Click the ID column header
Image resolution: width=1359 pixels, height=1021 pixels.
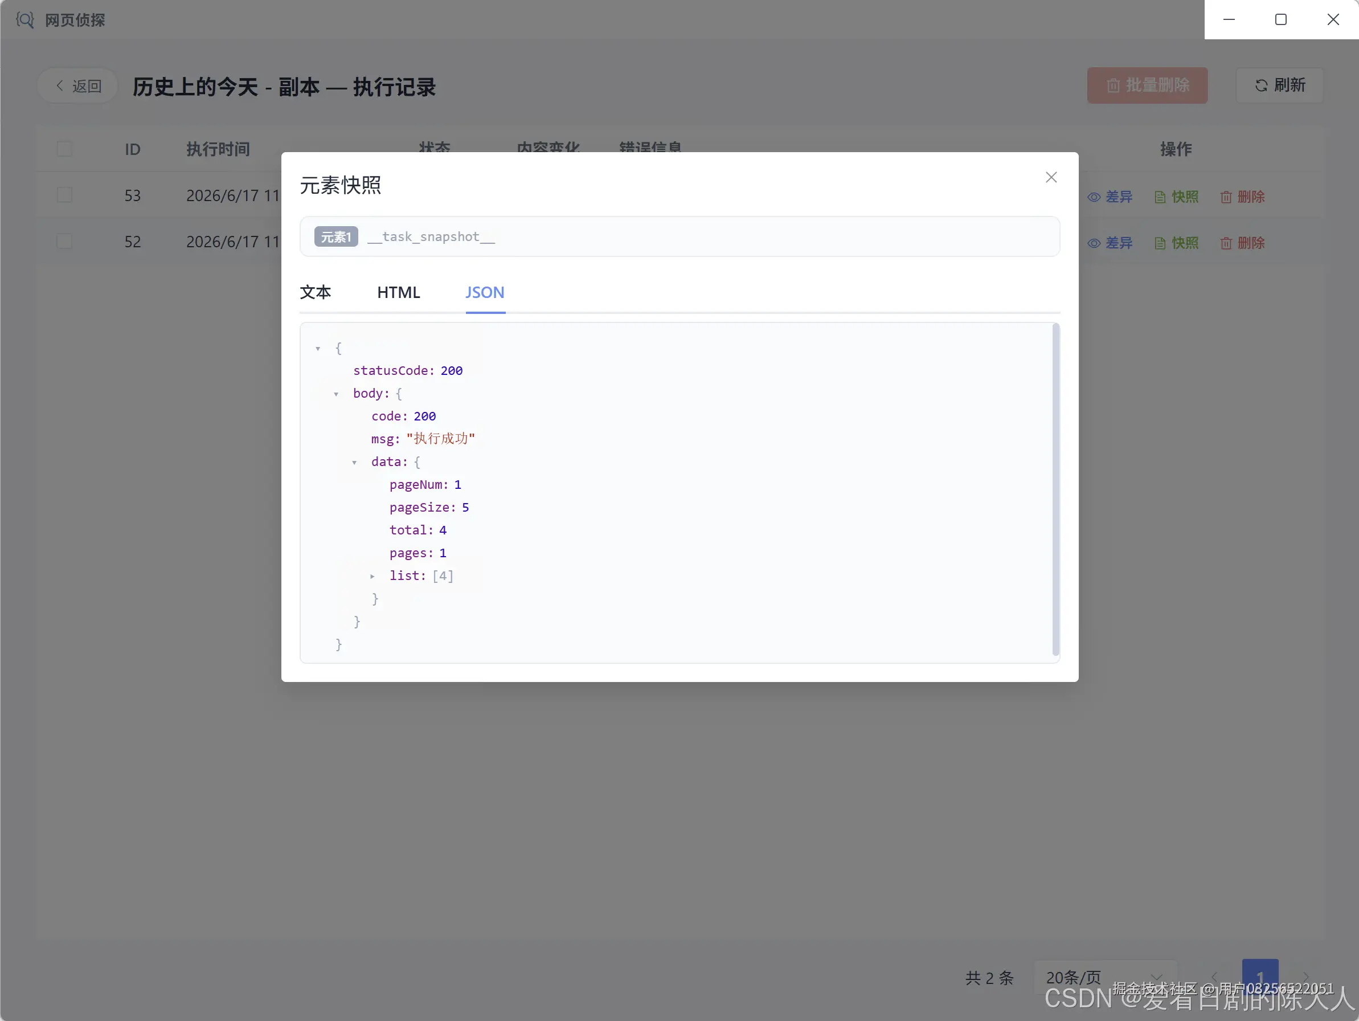133,149
